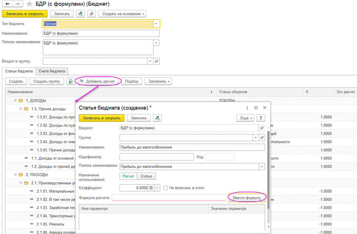
Task: Open the dialog's three-dot options menu
Action: (x=247, y=108)
